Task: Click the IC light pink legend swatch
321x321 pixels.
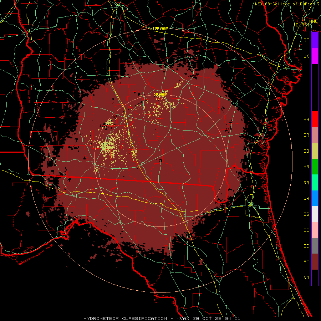Action: tap(315, 230)
